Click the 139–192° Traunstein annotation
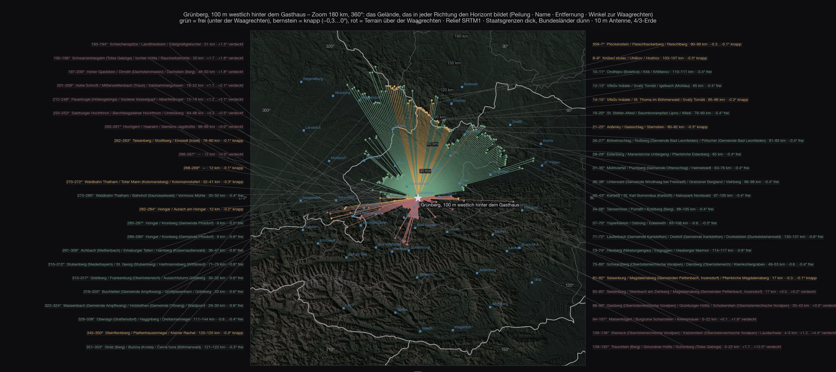Screen dimensions: 836x372 click(x=687, y=347)
